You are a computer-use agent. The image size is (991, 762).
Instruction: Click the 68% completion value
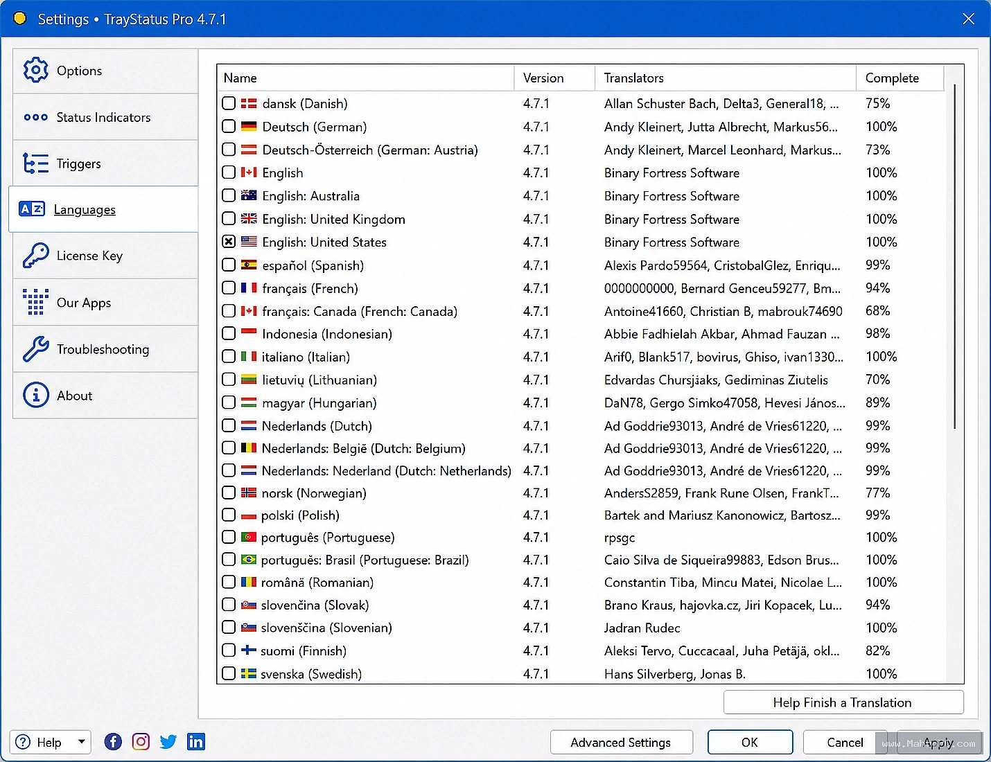[x=877, y=310]
